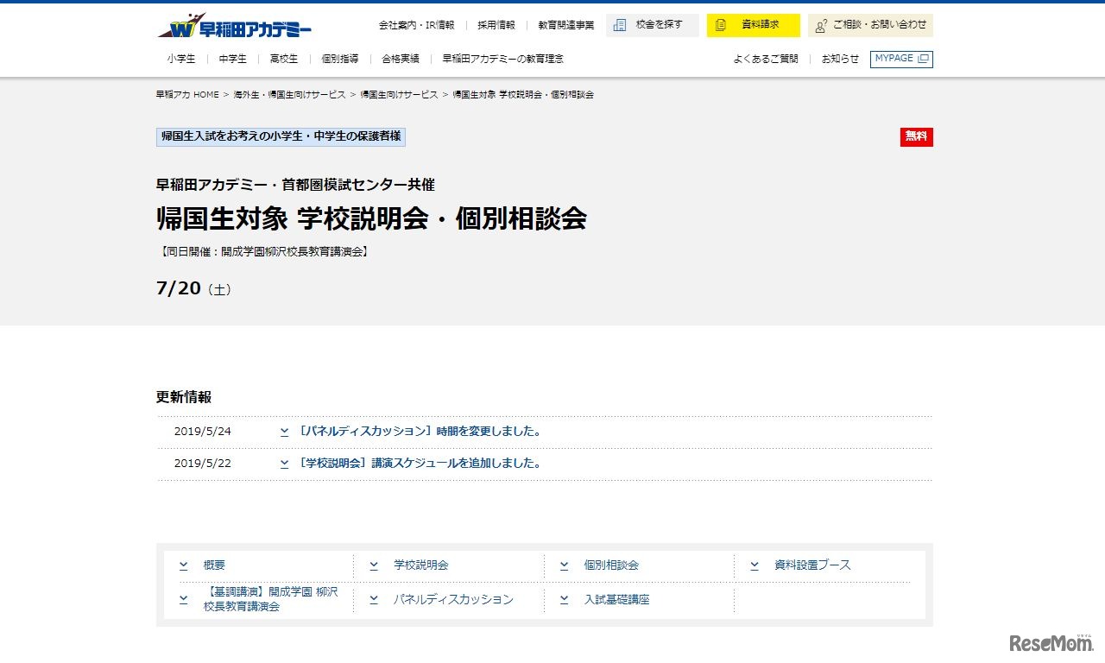Click the building icon beside 校舎を探す

click(x=620, y=25)
